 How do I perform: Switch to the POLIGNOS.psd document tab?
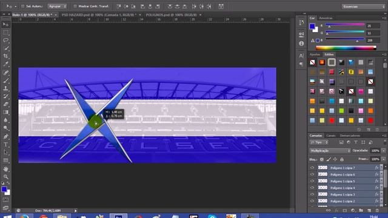pos(171,15)
